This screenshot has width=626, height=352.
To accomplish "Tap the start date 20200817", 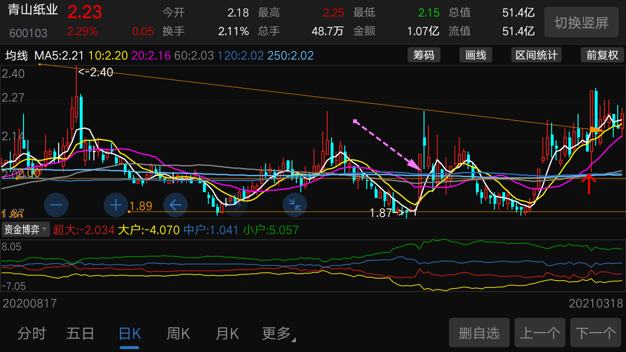I will [x=30, y=304].
